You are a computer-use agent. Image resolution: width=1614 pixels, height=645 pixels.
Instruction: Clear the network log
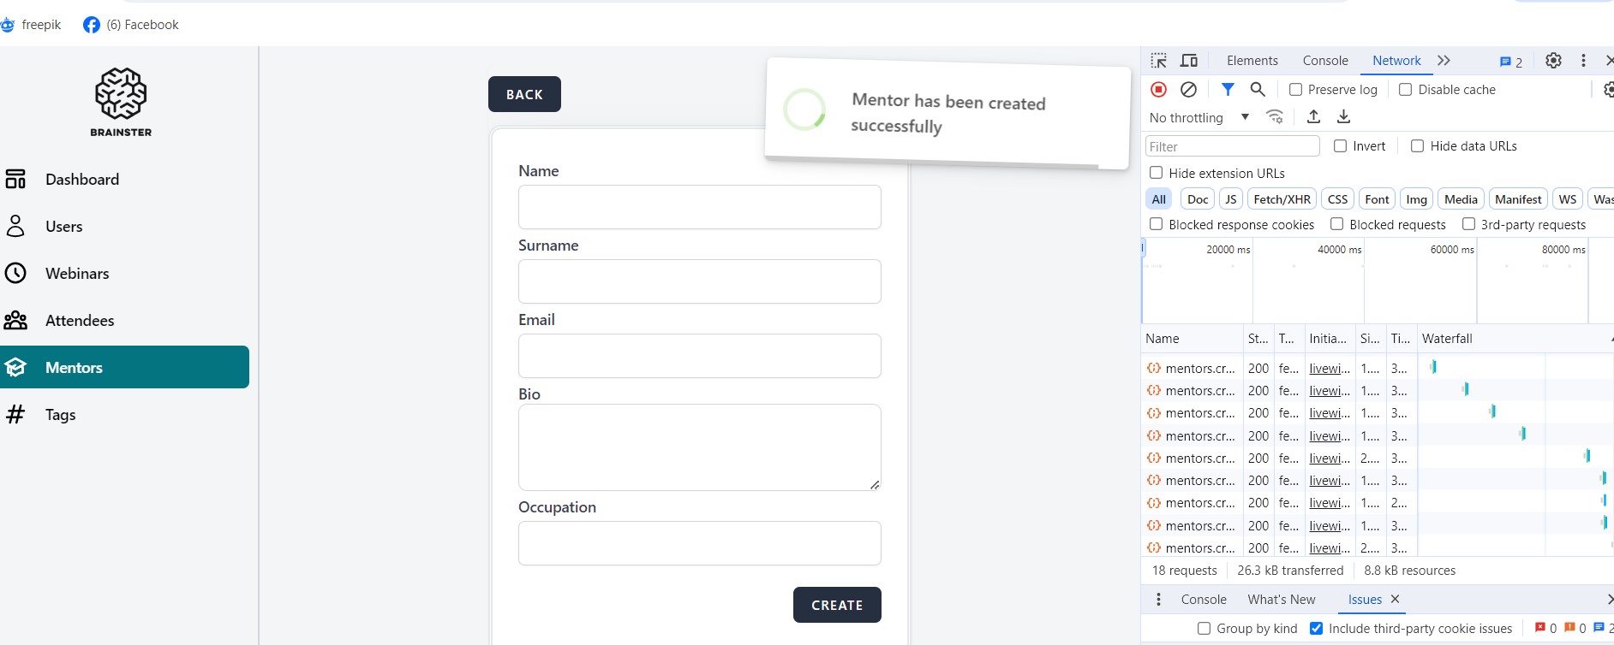tap(1188, 89)
